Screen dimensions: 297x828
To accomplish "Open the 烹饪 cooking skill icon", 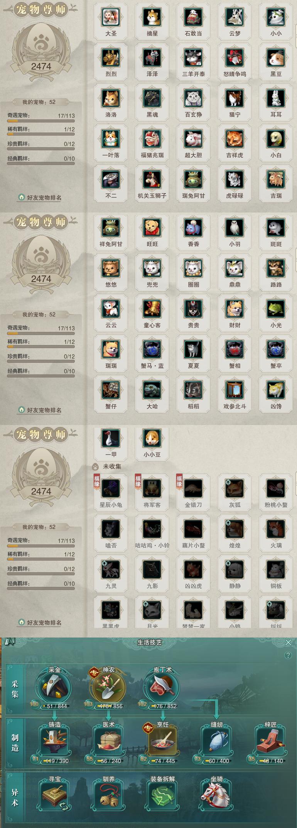I will (162, 741).
